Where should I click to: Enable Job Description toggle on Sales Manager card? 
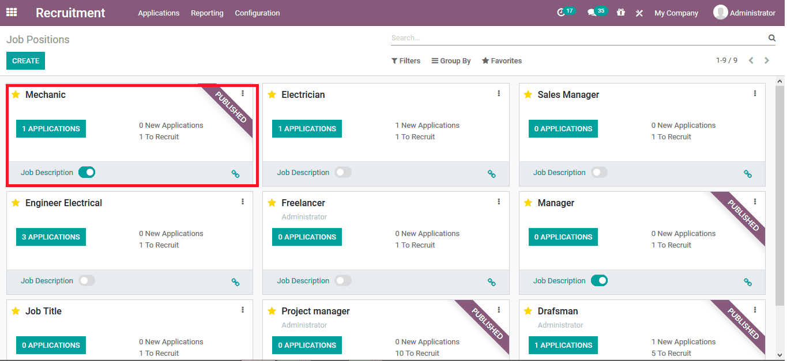[599, 172]
